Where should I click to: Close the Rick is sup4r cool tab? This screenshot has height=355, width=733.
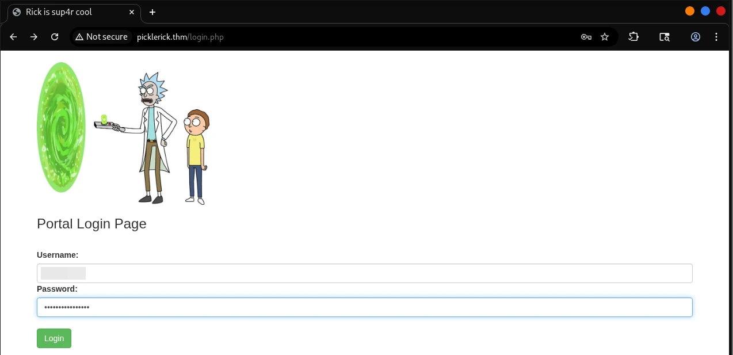pos(132,12)
